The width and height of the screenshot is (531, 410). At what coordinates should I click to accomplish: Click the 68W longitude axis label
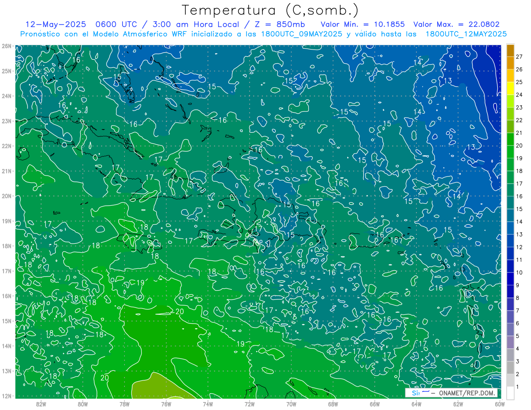(x=333, y=404)
